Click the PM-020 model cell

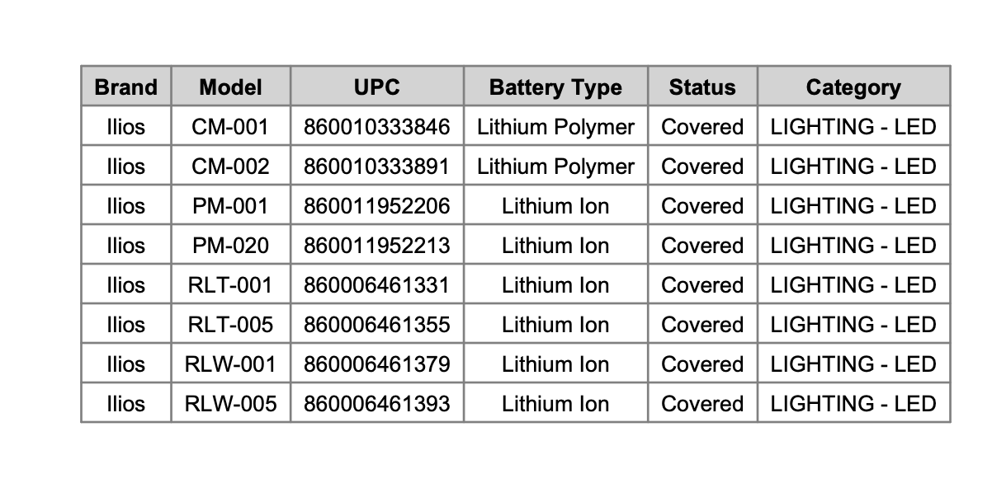point(230,246)
